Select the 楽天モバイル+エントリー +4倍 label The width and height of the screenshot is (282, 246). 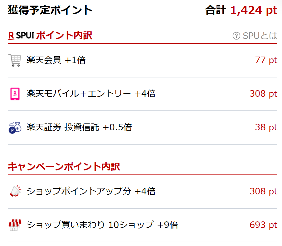91,94
